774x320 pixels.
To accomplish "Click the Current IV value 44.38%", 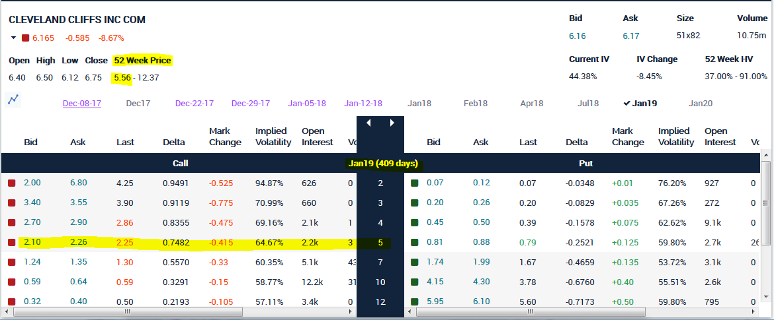I will [583, 77].
